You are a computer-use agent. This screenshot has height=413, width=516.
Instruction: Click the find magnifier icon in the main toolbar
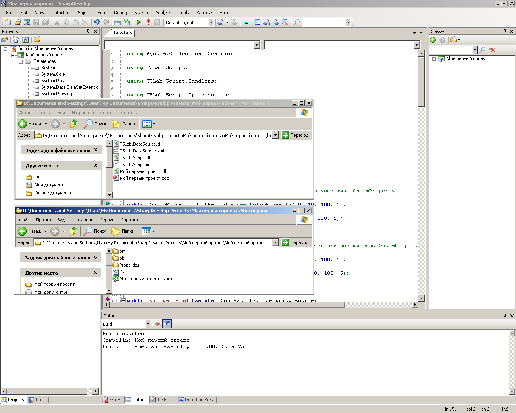(297, 23)
